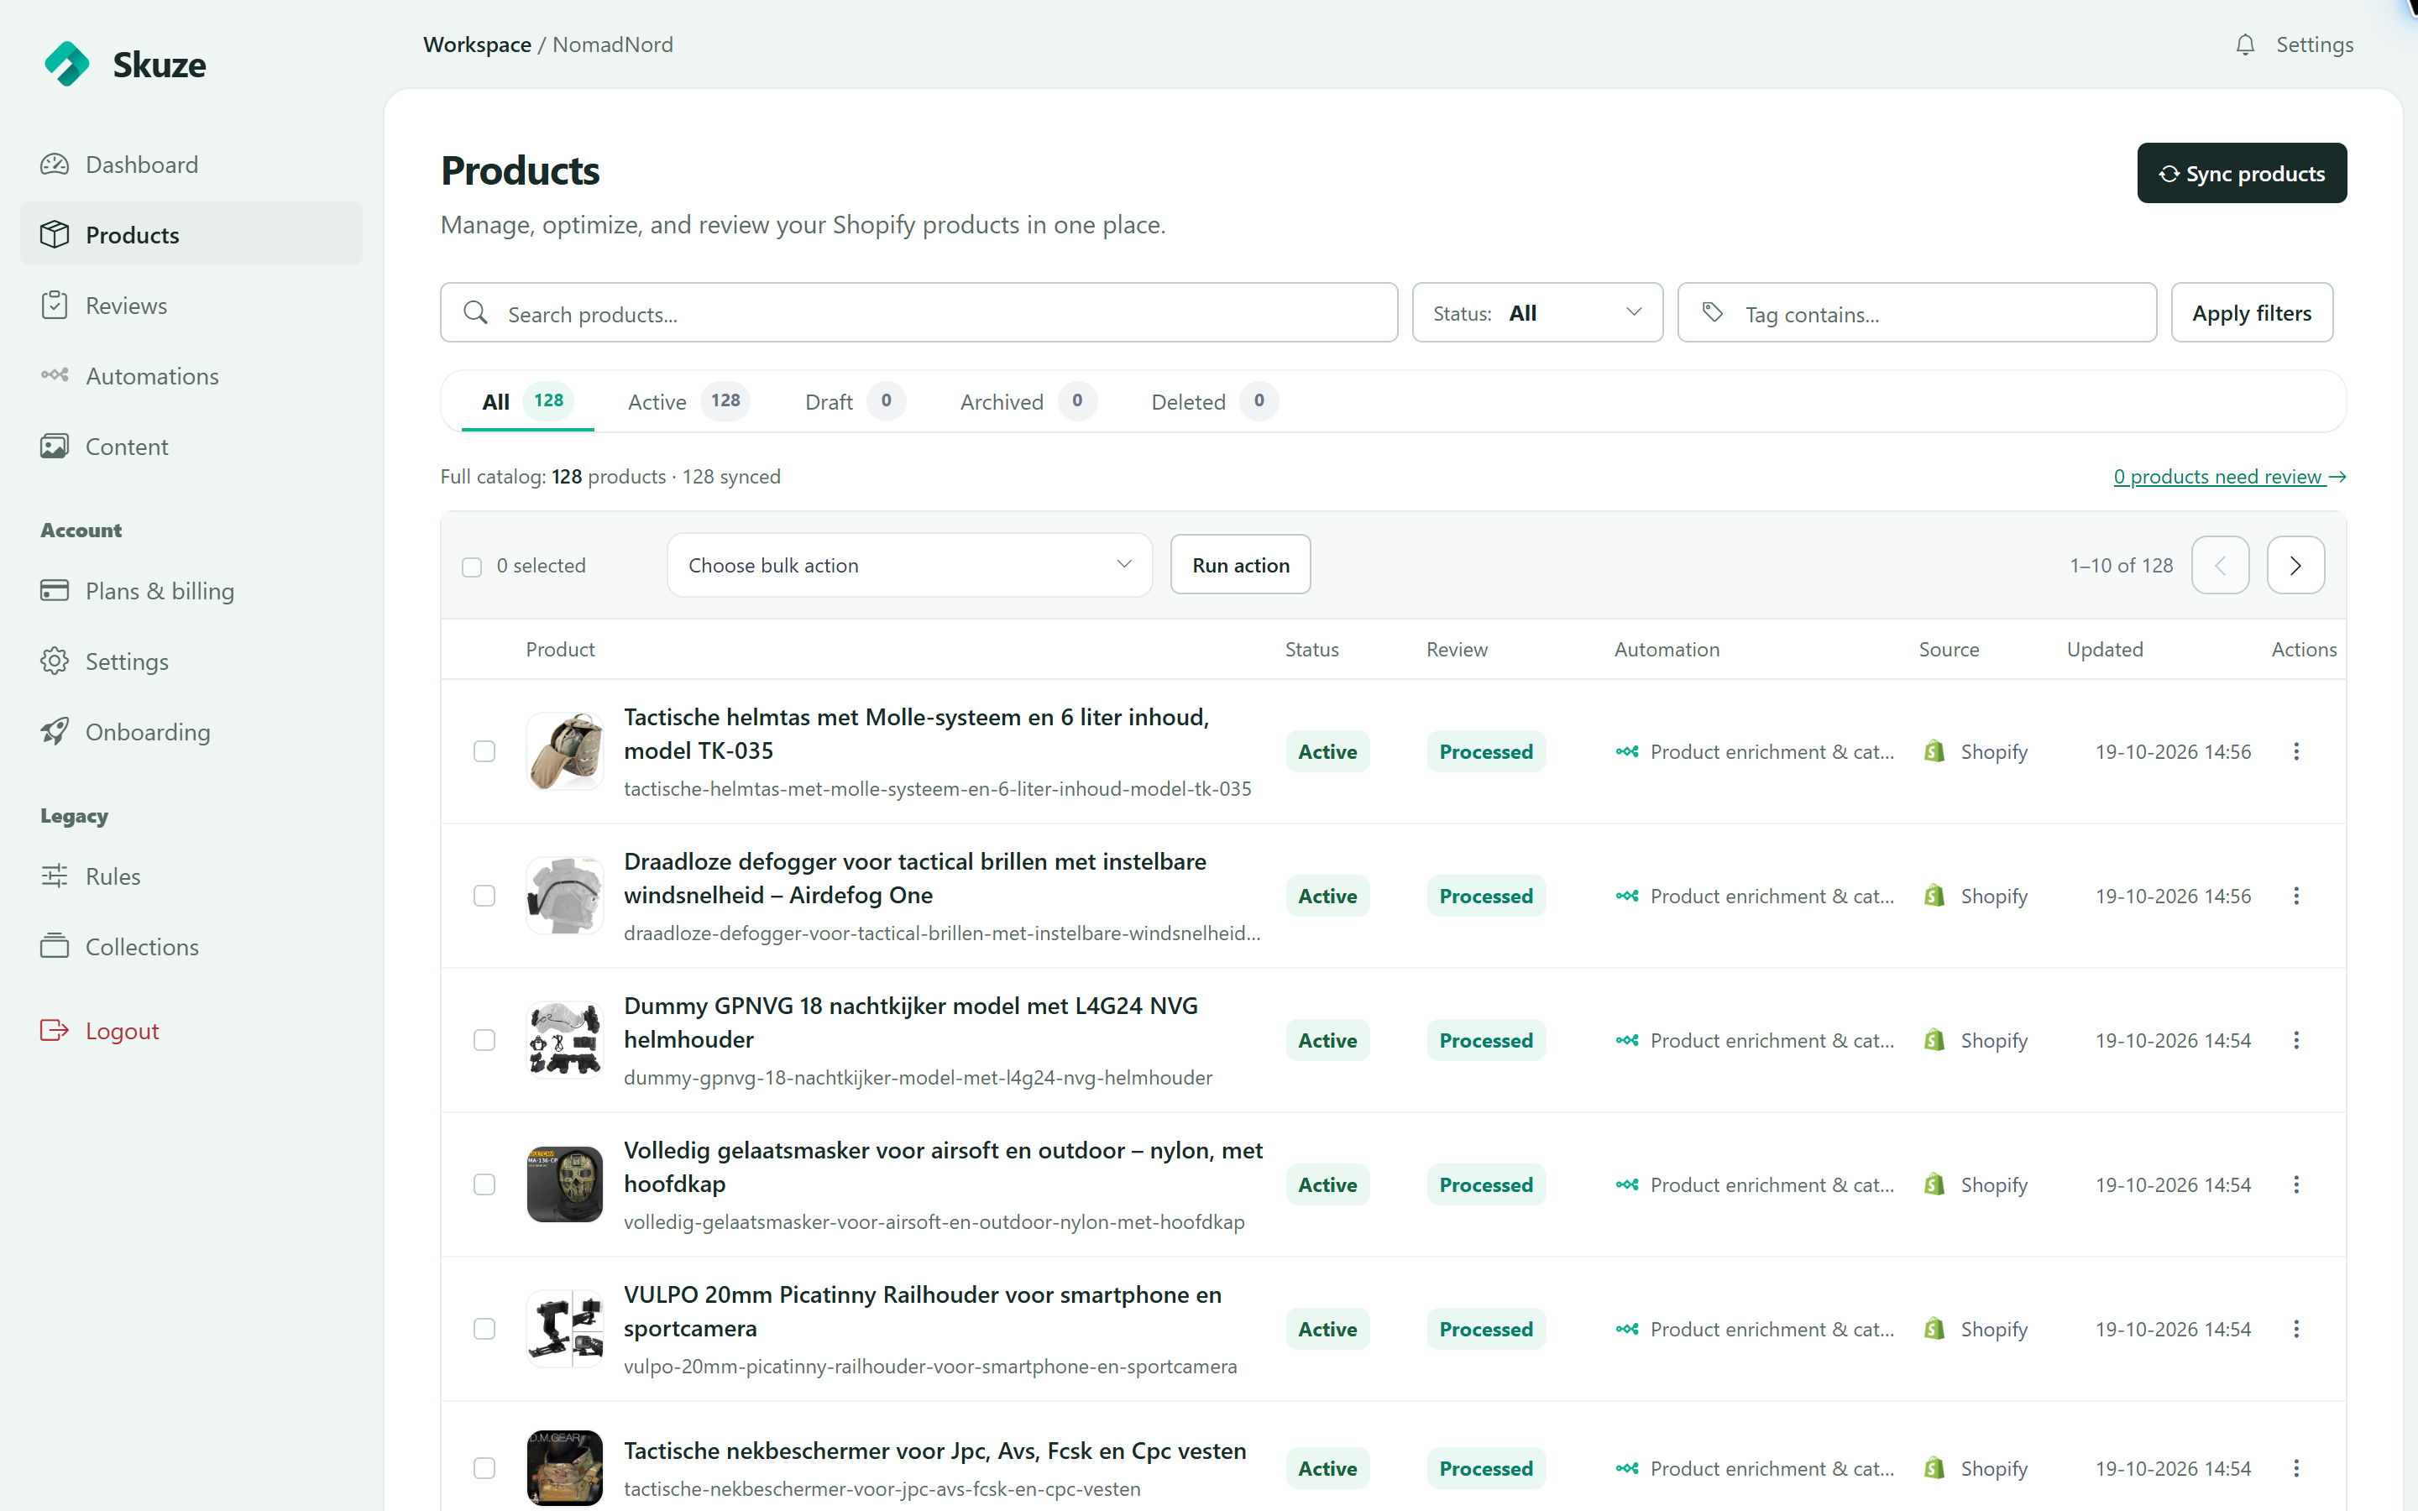Open the Reviews sidebar item
Image resolution: width=2418 pixels, height=1511 pixels.
[x=191, y=305]
